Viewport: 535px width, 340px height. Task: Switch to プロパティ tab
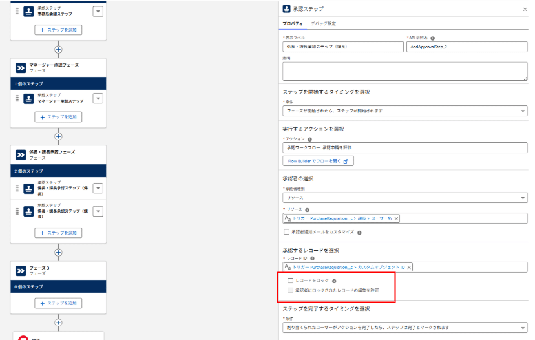[x=293, y=23]
